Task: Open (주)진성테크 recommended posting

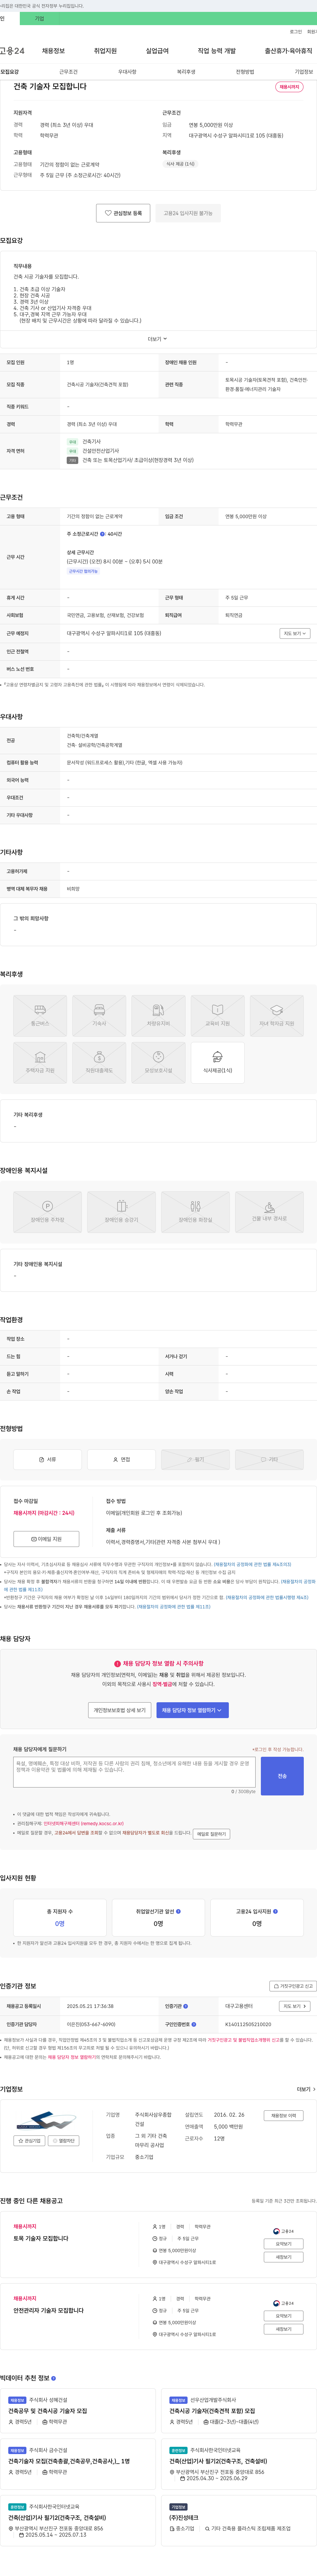Action: (184, 2518)
